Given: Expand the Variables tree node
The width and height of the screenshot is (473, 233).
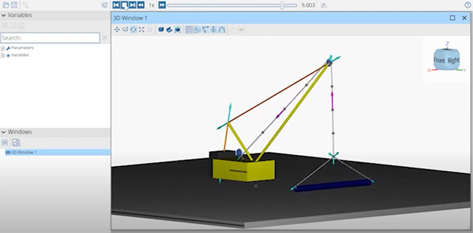Looking at the screenshot, I should click(3, 55).
